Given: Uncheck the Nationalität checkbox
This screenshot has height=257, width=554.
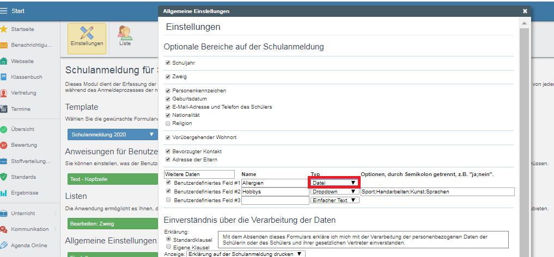Looking at the screenshot, I should [x=168, y=115].
